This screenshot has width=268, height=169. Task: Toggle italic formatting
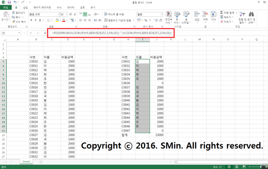(35, 20)
